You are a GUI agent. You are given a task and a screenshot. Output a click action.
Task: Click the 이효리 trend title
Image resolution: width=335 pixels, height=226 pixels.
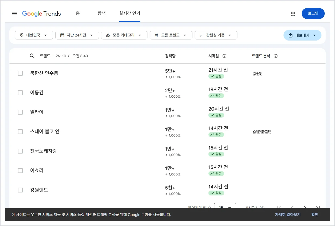coord(37,170)
